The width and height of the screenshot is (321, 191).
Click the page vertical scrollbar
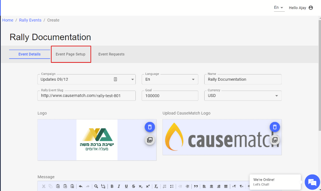[x=320, y=75]
